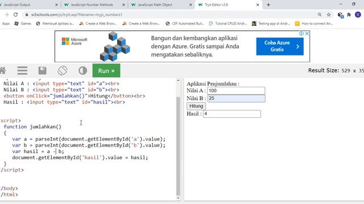Open the Tutorial CRUD Andr... bookmark
364x204 pixels.
click(x=227, y=23)
